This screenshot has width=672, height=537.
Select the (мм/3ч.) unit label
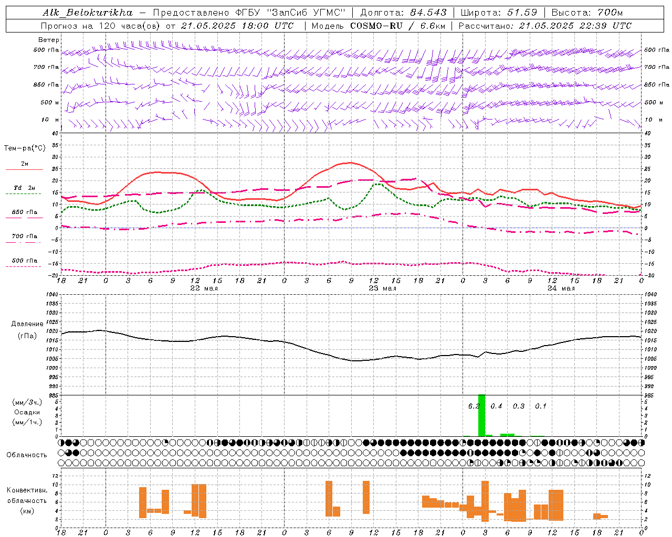27,402
